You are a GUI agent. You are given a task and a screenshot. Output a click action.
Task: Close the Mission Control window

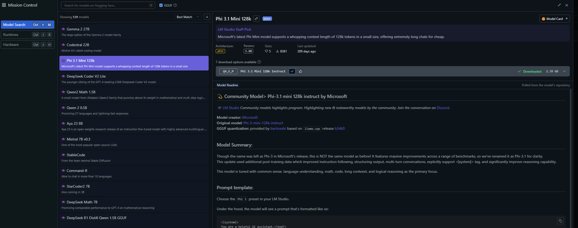tap(567, 5)
